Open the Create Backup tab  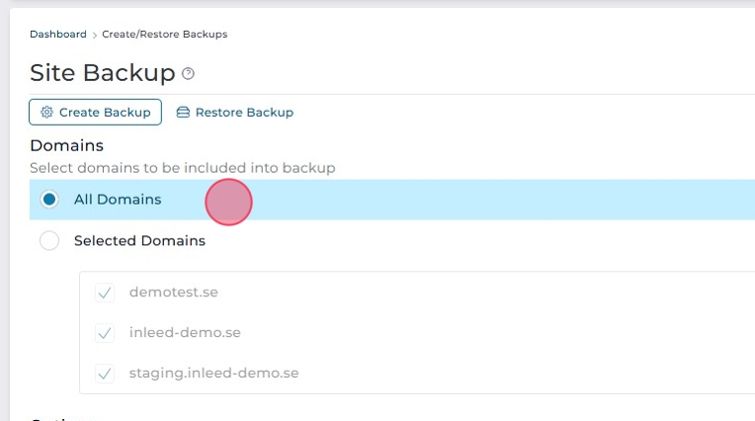[95, 113]
